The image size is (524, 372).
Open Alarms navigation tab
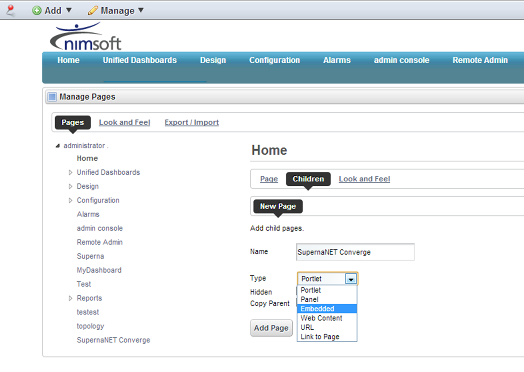337,61
